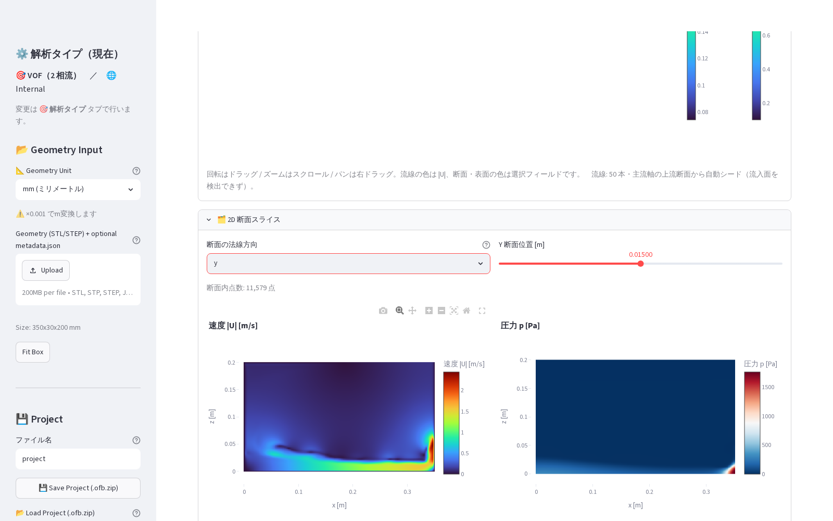Click the 'Internal' flow type text
Viewport: 833px width, 521px height.
tap(30, 89)
